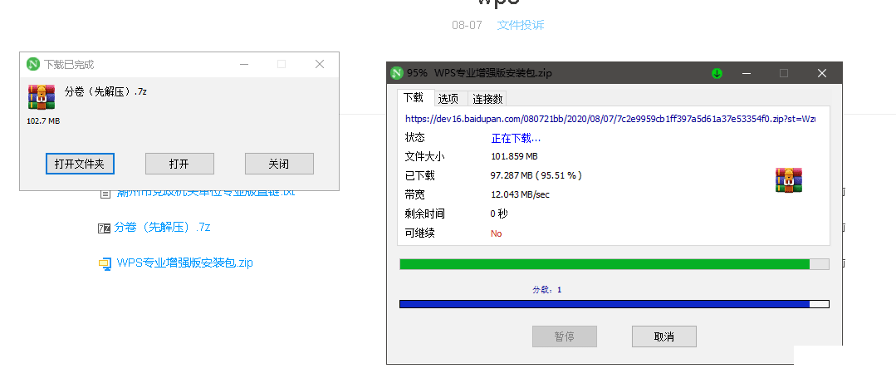
Task: Click the NDM logo in the 95% download window
Action: [397, 73]
